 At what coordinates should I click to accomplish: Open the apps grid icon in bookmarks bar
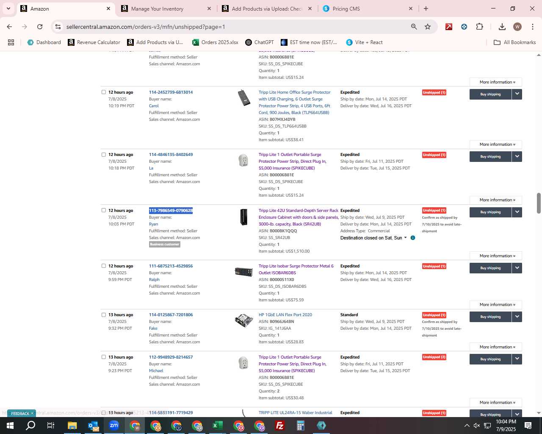click(11, 42)
